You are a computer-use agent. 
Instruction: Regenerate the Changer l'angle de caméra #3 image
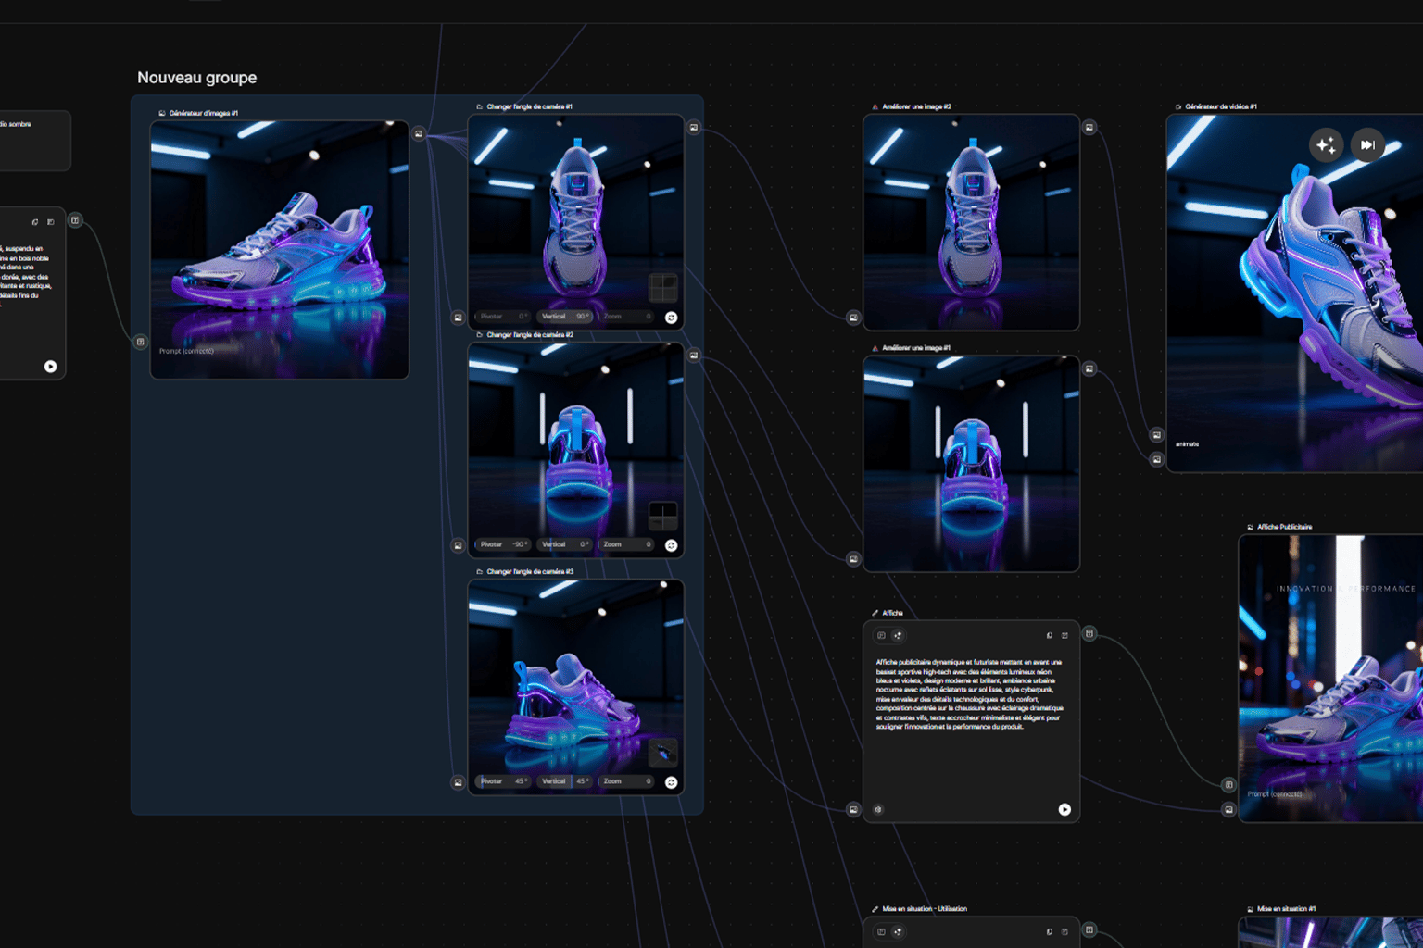pyautogui.click(x=671, y=782)
